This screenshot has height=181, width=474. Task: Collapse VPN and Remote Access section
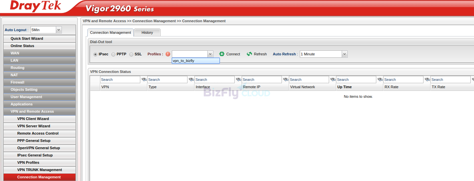tap(40, 111)
